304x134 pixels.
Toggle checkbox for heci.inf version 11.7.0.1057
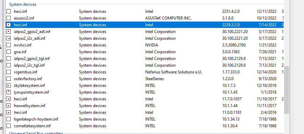pyautogui.click(x=8, y=99)
